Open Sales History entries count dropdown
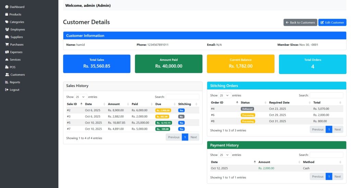This screenshot has height=188, width=351. tap(81, 97)
